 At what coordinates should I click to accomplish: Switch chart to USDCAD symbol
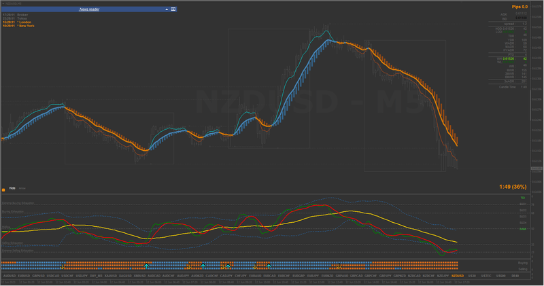click(53, 276)
